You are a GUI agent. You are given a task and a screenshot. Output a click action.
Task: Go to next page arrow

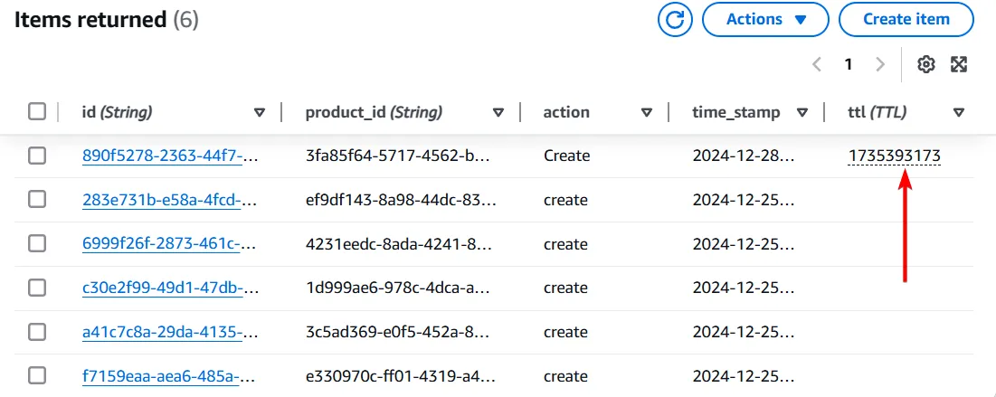[879, 64]
